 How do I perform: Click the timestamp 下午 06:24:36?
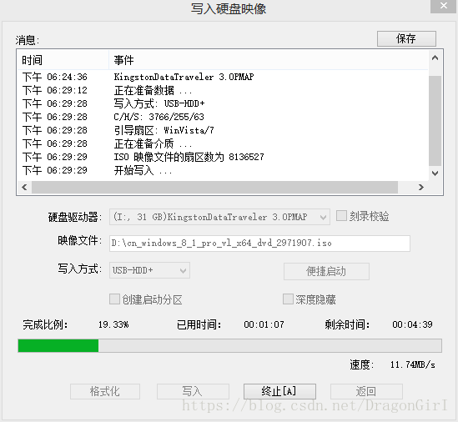(x=54, y=77)
